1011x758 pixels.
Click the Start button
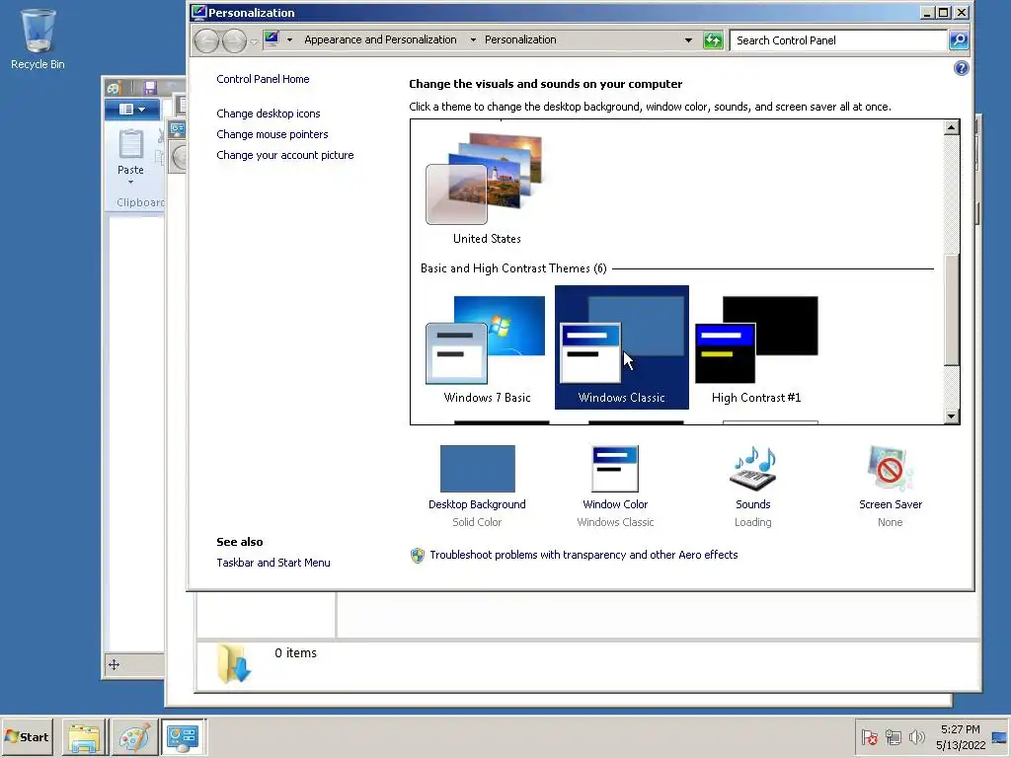click(x=27, y=736)
